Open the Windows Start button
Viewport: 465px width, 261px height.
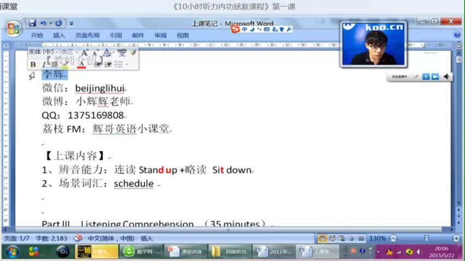coord(12,252)
